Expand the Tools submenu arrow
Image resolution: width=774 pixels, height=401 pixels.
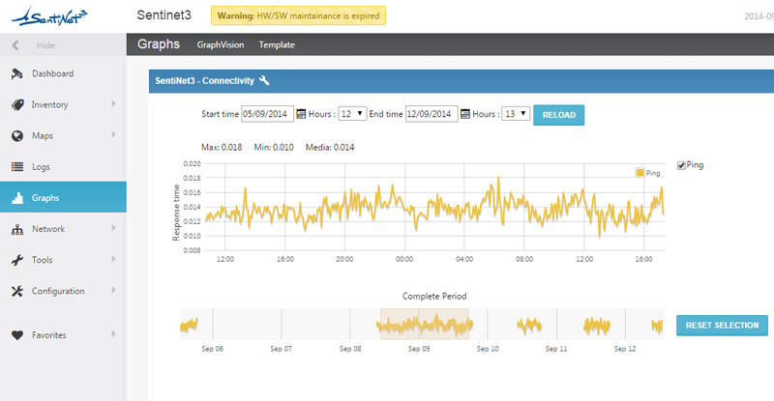tap(113, 259)
